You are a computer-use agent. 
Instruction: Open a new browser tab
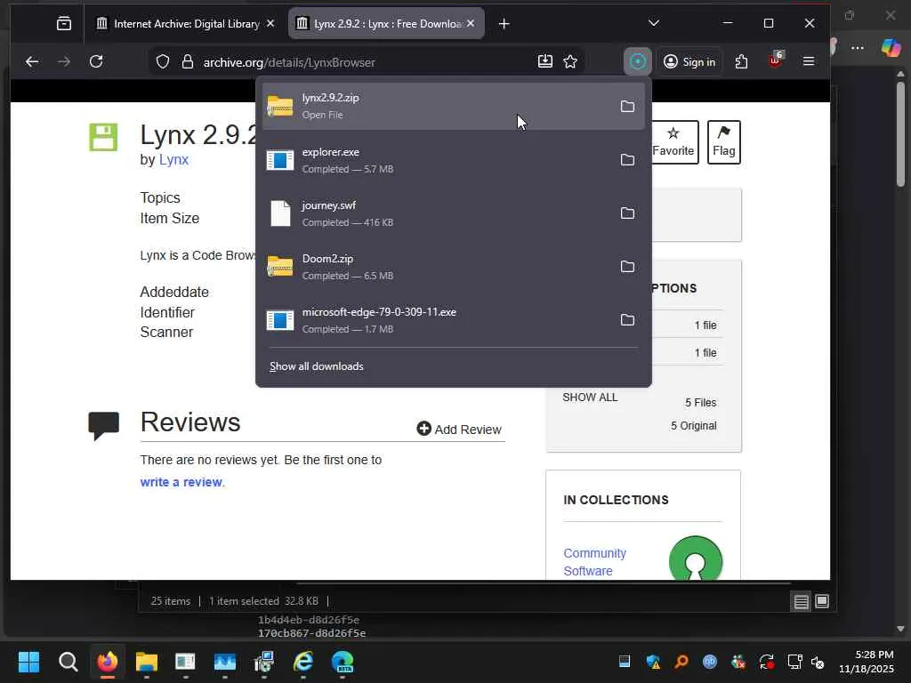504,24
